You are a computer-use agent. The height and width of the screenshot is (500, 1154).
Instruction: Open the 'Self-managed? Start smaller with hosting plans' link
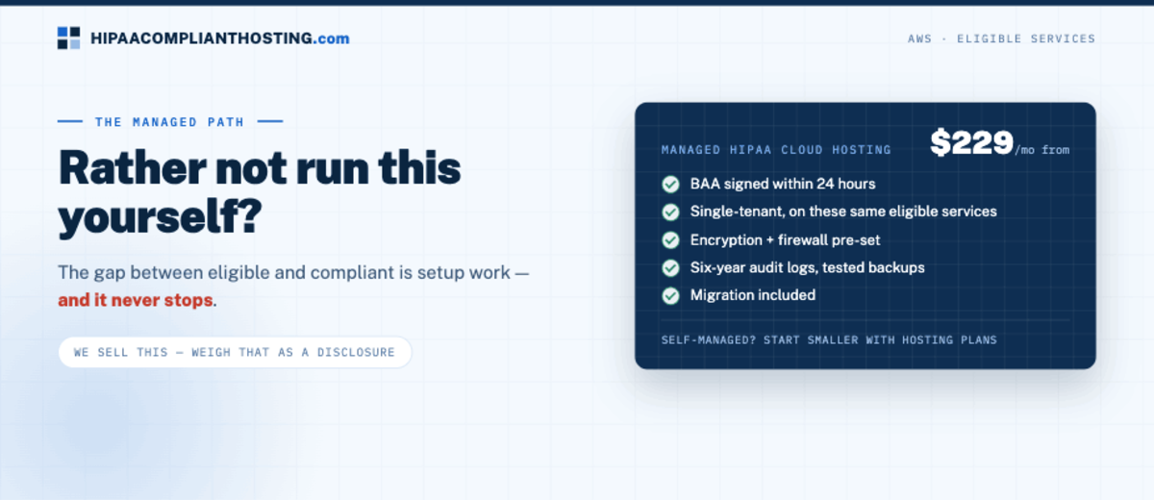click(829, 339)
